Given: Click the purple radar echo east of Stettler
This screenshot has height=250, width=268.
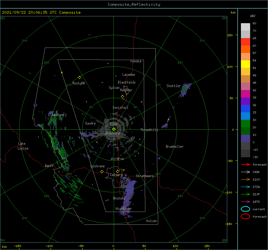Looking at the screenshot, I should 185,90.
